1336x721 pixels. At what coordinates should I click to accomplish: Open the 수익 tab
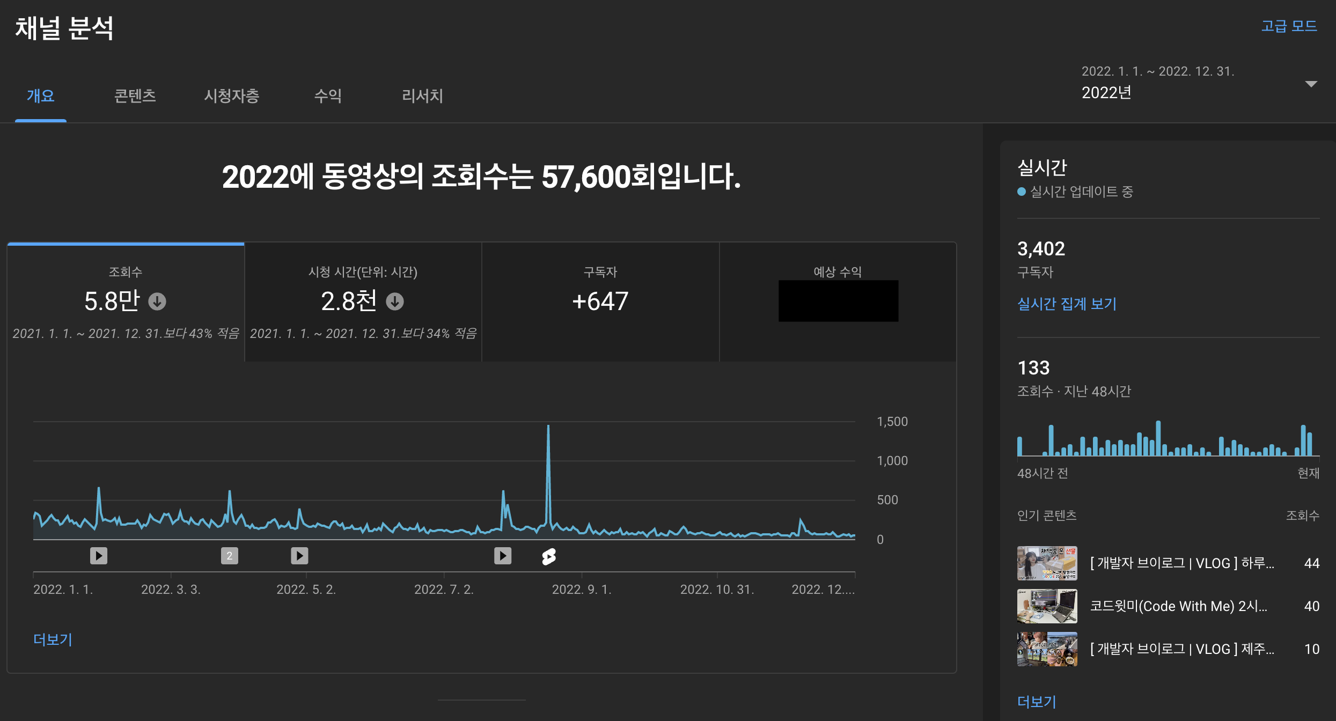327,96
